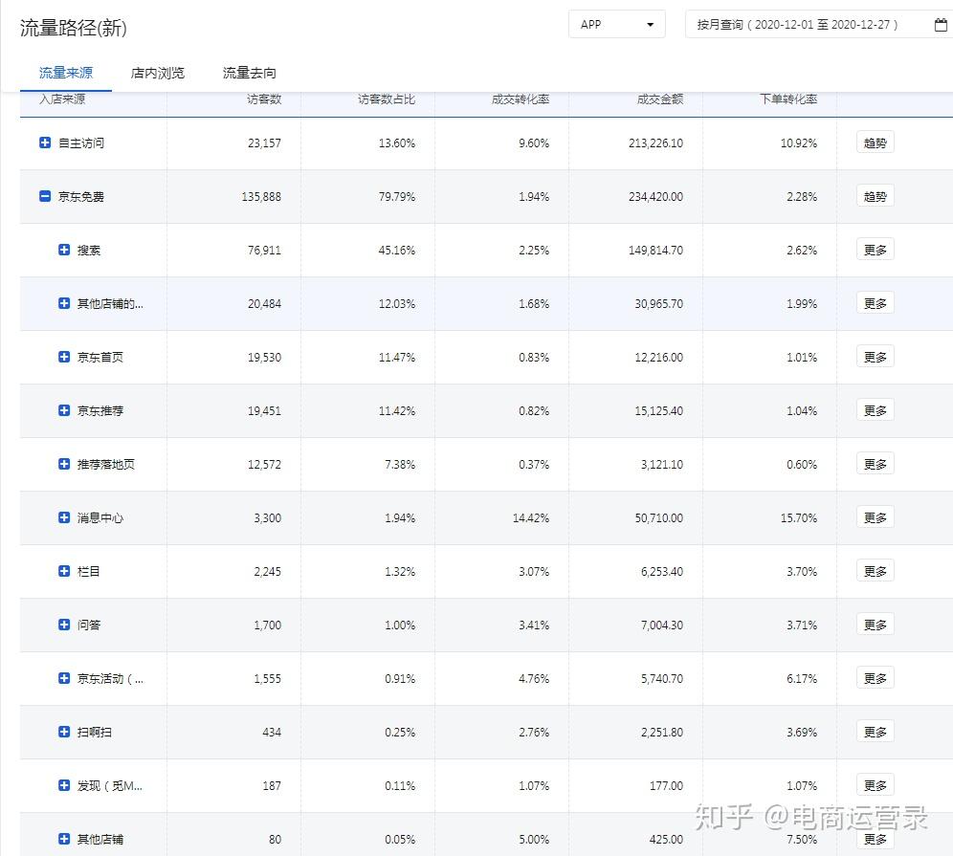Image resolution: width=953 pixels, height=856 pixels.
Task: Expand the 其他店铺的... row
Action: pos(64,303)
